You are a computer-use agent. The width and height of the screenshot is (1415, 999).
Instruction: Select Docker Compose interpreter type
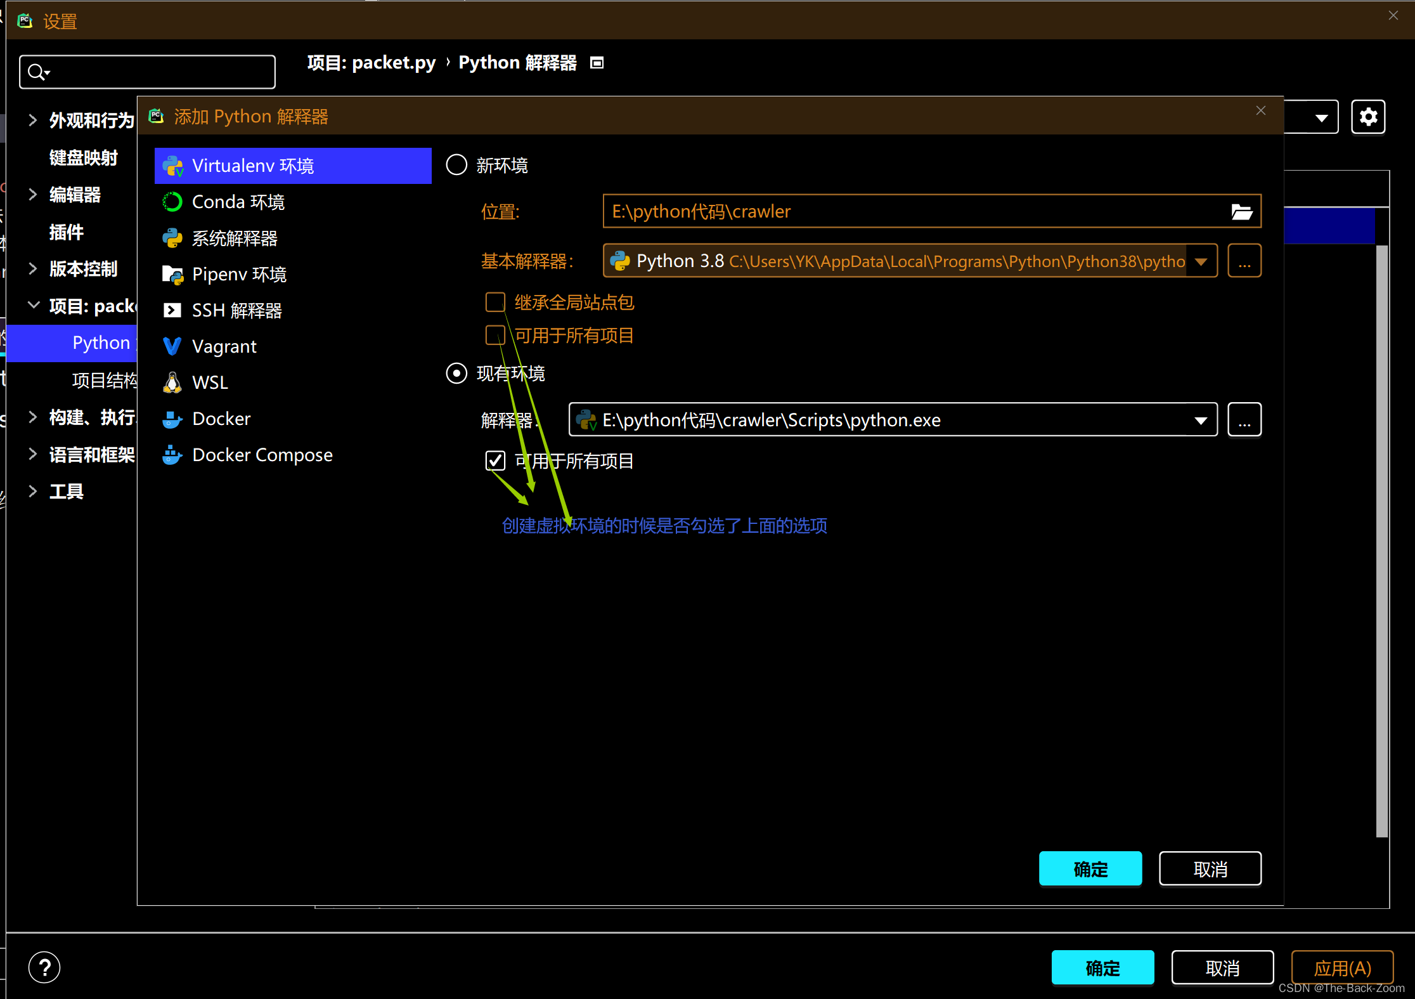[x=293, y=455]
